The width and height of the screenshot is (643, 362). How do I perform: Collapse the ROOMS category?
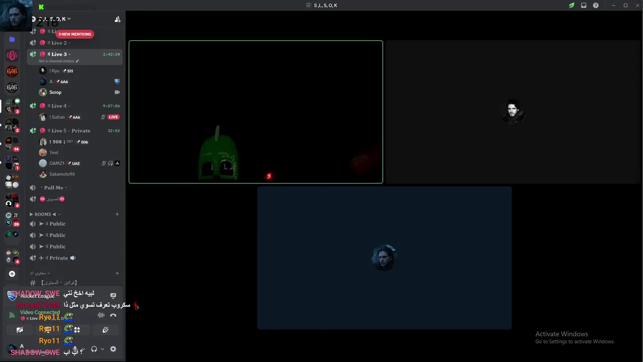45,214
